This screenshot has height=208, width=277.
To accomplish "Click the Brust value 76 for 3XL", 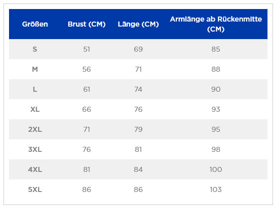I will [x=87, y=149].
